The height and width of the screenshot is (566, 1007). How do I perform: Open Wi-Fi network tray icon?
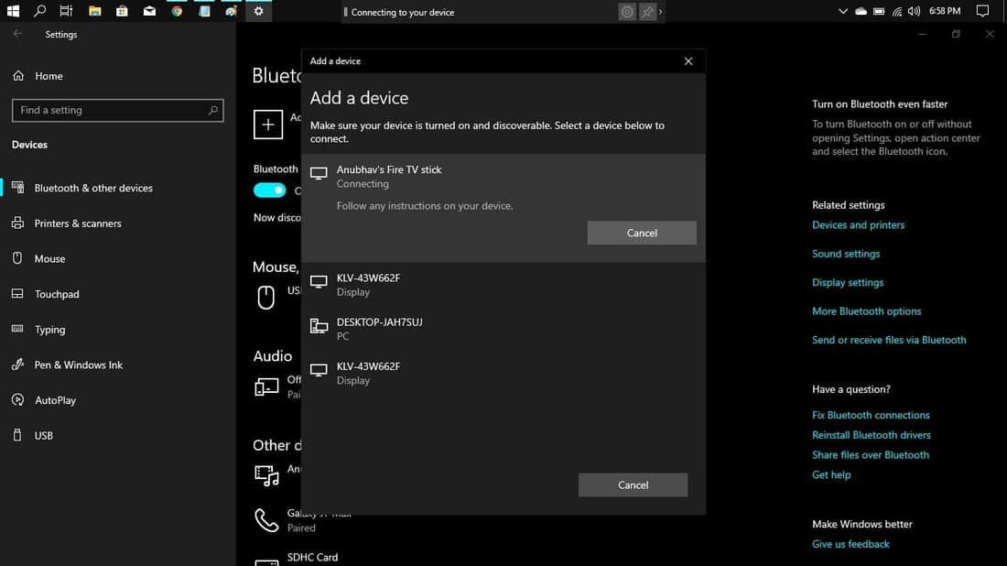coord(897,11)
